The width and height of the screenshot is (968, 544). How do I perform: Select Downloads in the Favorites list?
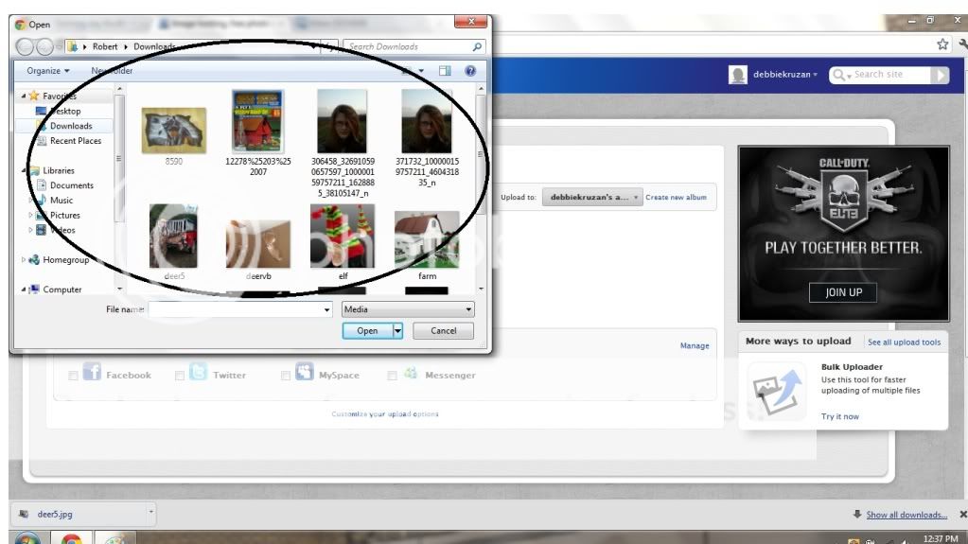[70, 126]
